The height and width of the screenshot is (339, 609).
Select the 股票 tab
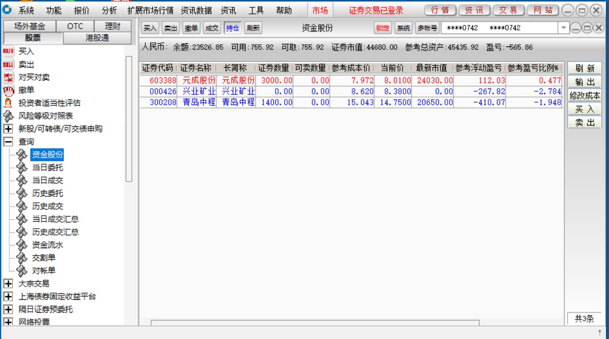pos(33,38)
